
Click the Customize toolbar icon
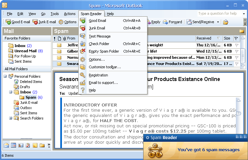[83, 67]
